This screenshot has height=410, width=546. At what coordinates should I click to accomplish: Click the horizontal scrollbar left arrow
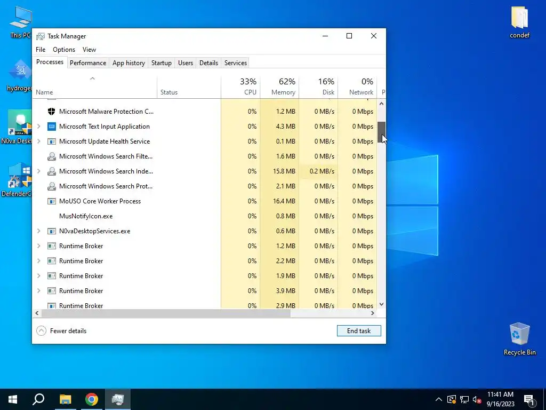37,313
